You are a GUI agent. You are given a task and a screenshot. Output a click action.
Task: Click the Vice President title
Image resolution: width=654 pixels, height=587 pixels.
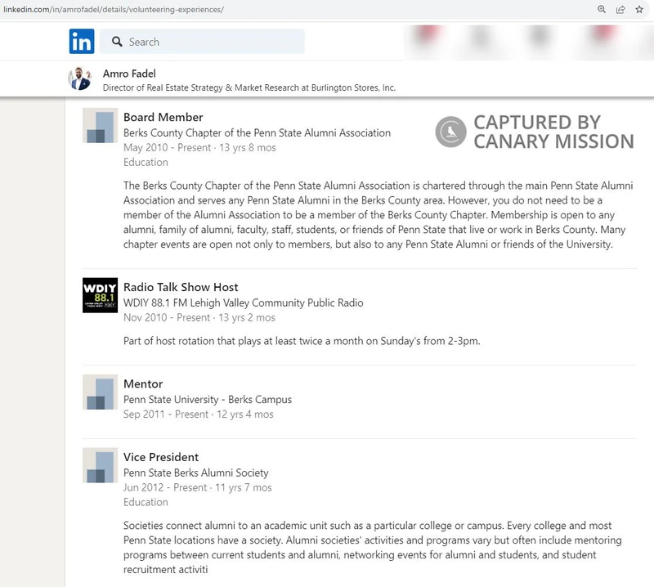[x=161, y=457]
